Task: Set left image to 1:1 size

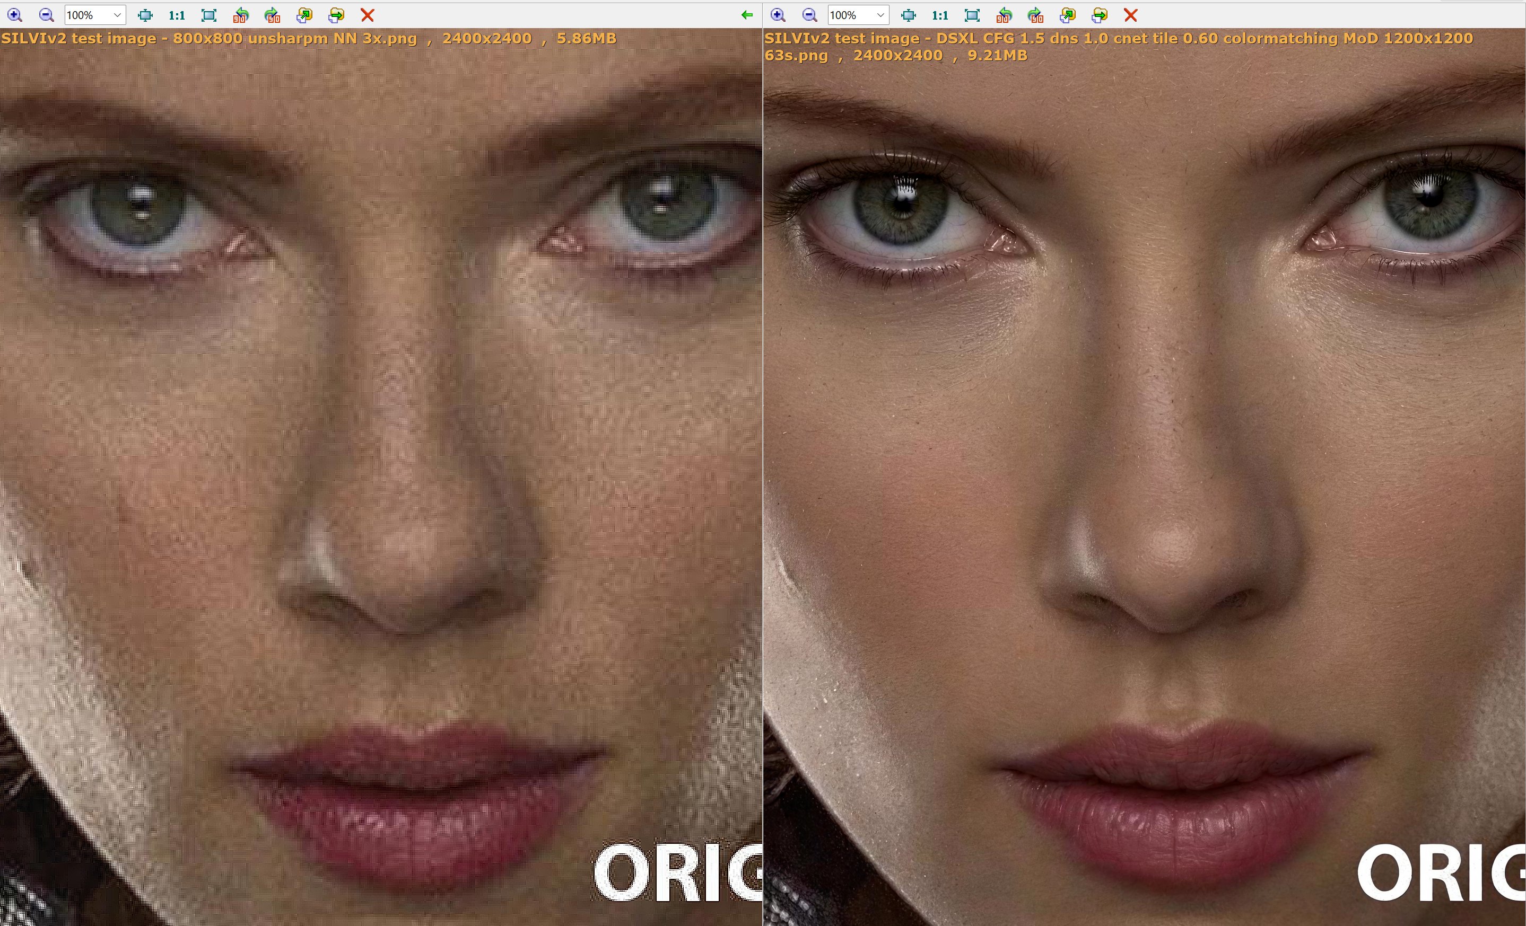Action: [x=177, y=15]
